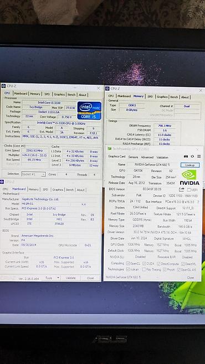Open Graphics tab in the Mainboard window
The width and height of the screenshot is (205, 364).
(x=58, y=190)
